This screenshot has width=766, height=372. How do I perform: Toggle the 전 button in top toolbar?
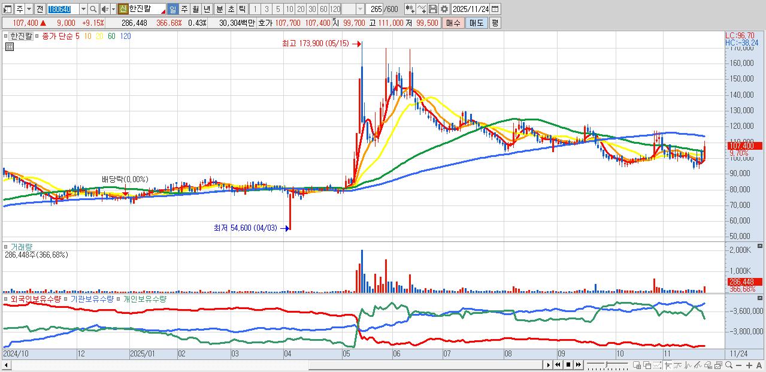point(40,9)
